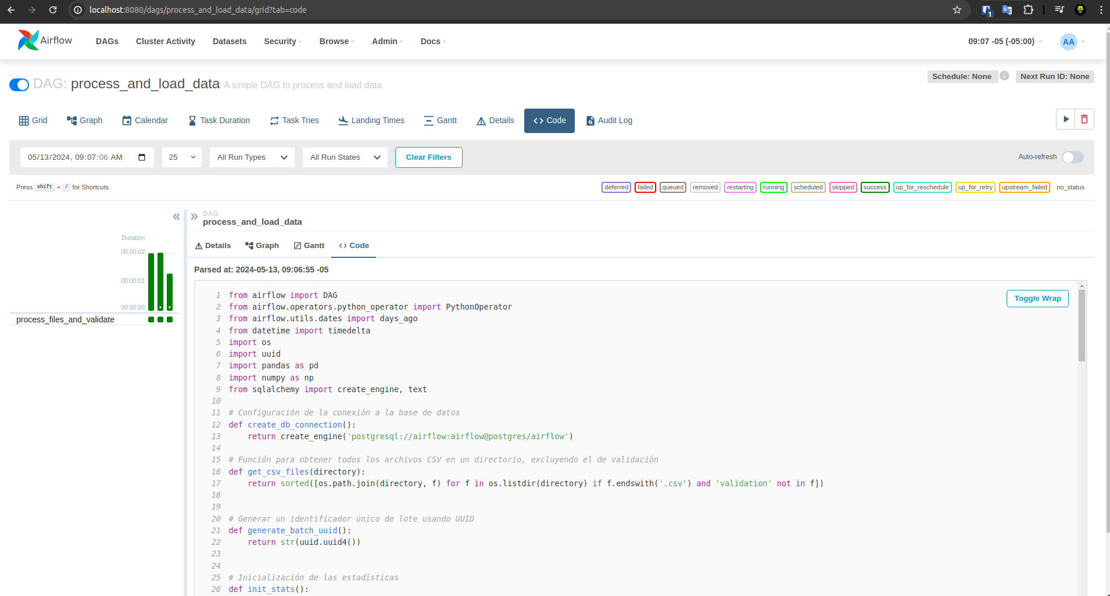View site information icon in address bar
Screen dimensions: 1110x596
pos(78,10)
